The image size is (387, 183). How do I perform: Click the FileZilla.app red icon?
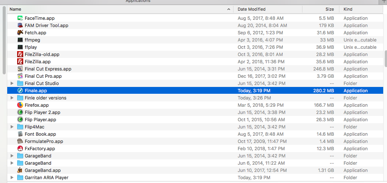pos(20,62)
